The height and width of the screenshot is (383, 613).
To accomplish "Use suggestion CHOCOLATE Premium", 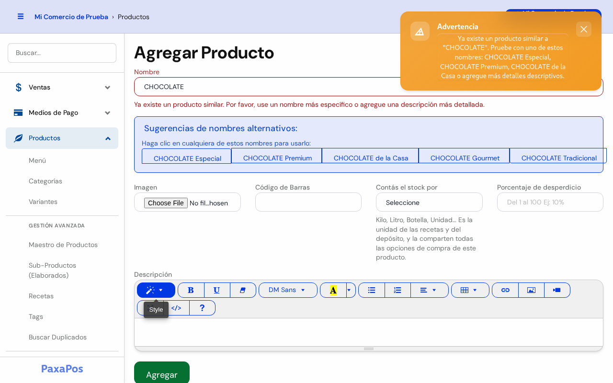I will 277,156.
